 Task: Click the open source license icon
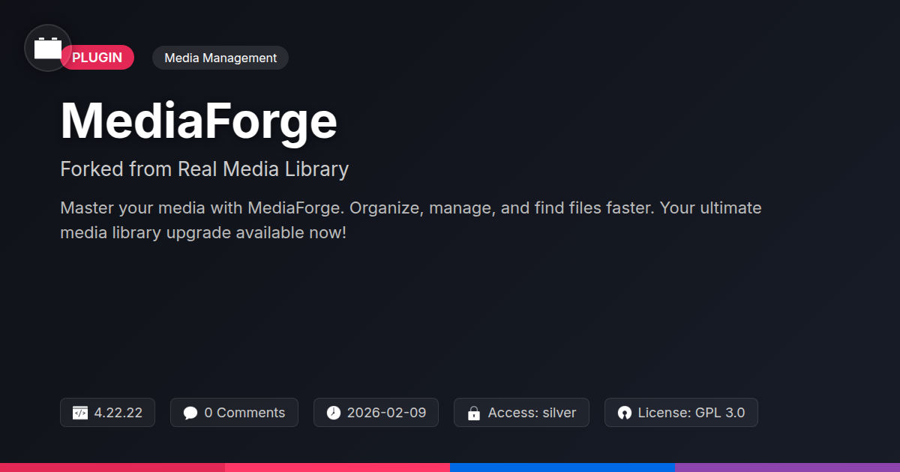coord(625,413)
